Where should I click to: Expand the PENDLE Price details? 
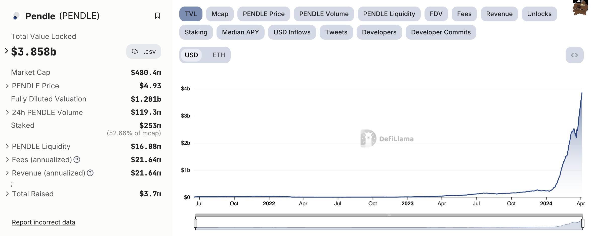pyautogui.click(x=7, y=86)
